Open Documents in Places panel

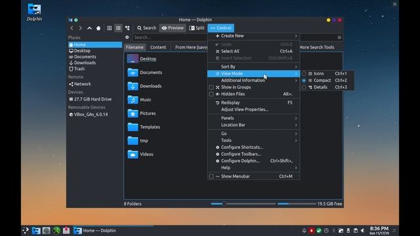[x=95, y=57]
